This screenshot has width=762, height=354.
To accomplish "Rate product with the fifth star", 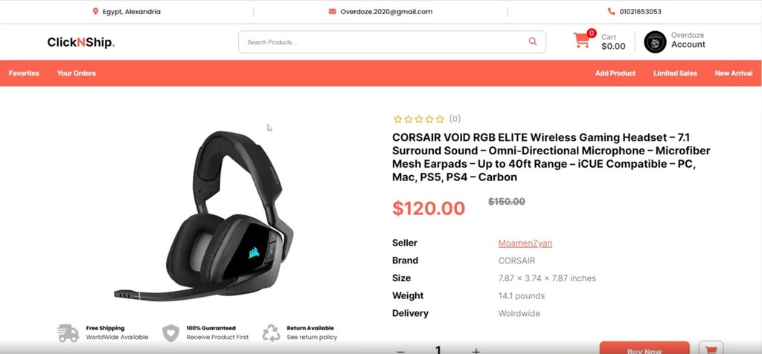I will click(440, 119).
